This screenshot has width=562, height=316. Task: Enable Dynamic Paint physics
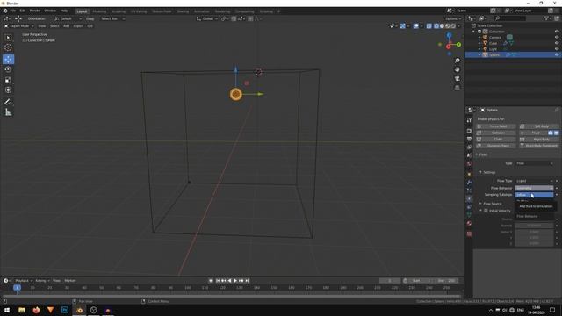[x=496, y=146]
